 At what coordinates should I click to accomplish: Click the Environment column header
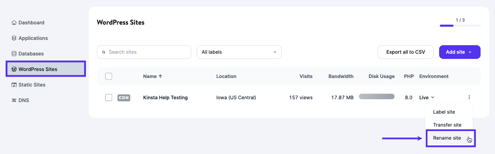[x=434, y=76]
